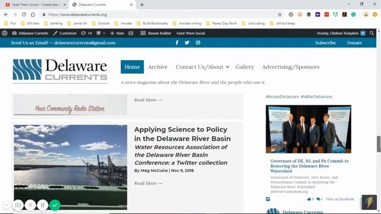
Task: Open Feed Them Social admin menu
Action: (x=190, y=33)
